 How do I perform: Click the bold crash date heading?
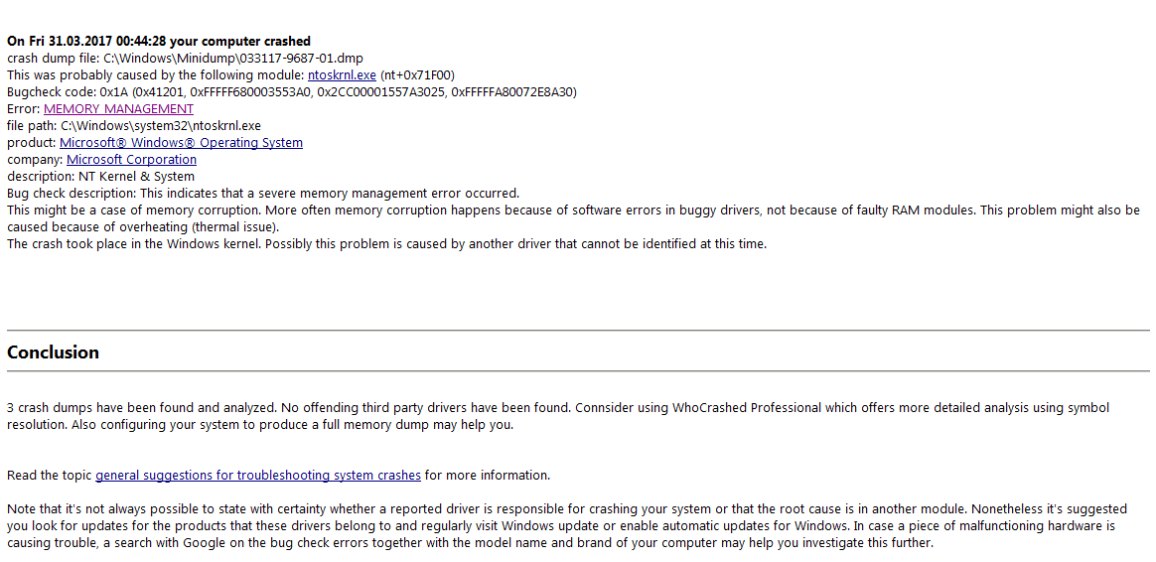click(x=159, y=42)
